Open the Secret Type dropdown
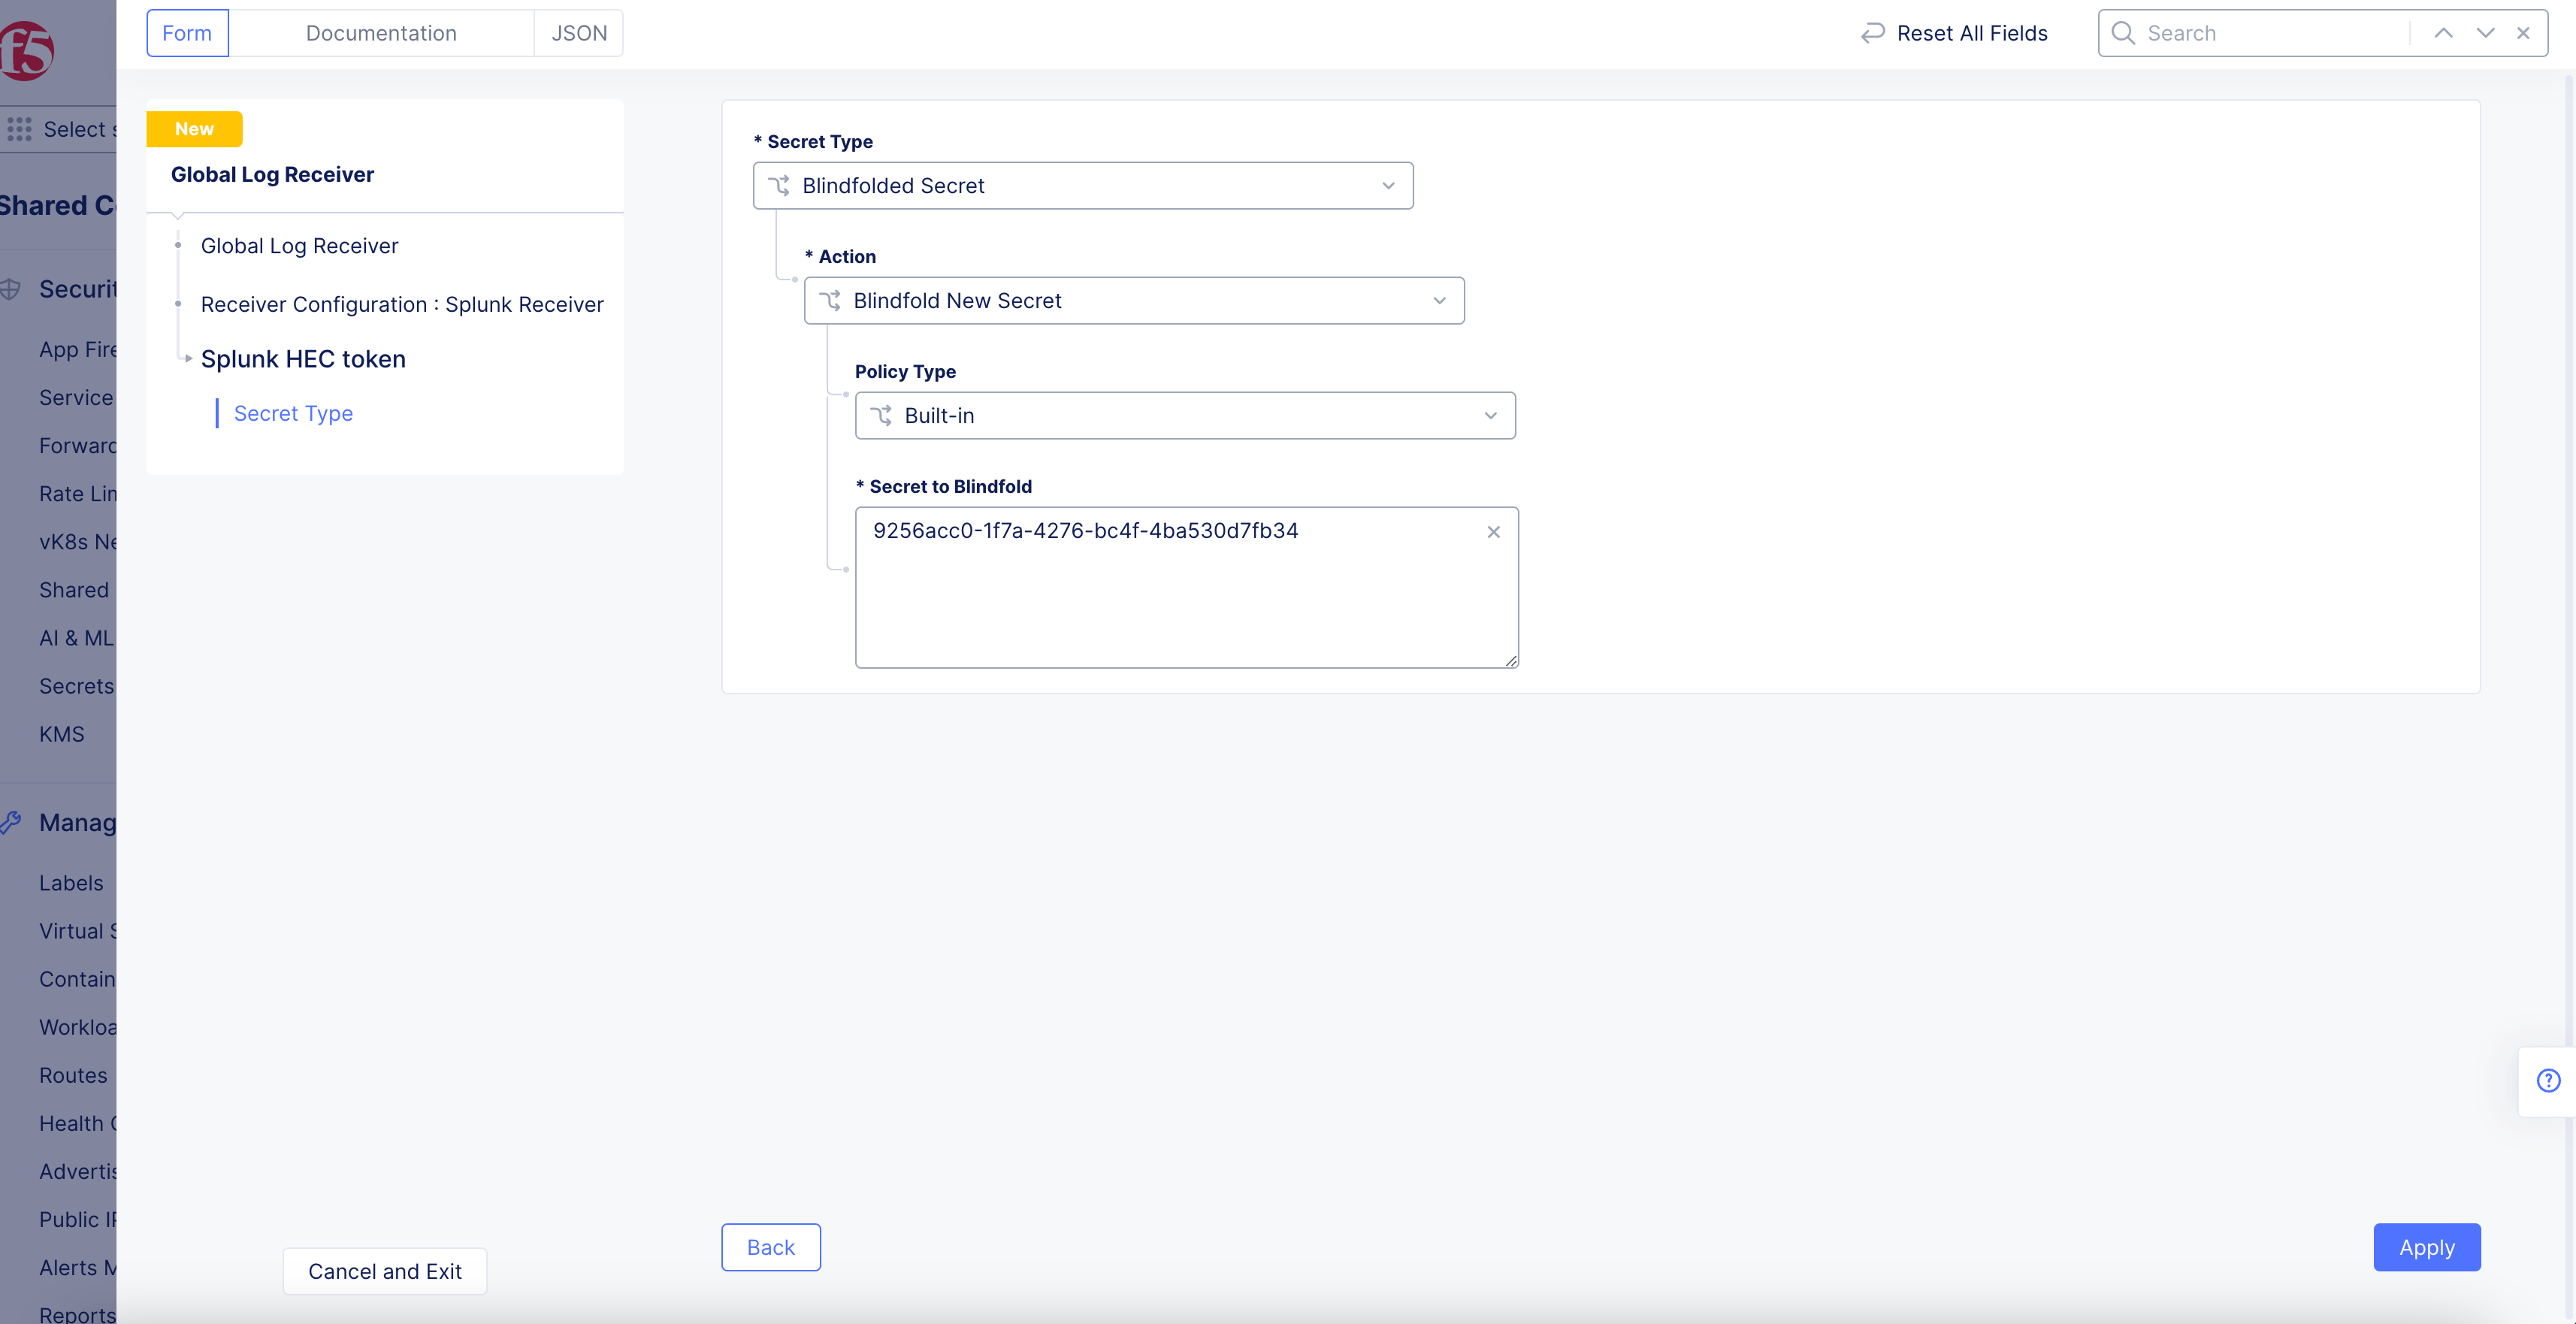 point(1082,186)
